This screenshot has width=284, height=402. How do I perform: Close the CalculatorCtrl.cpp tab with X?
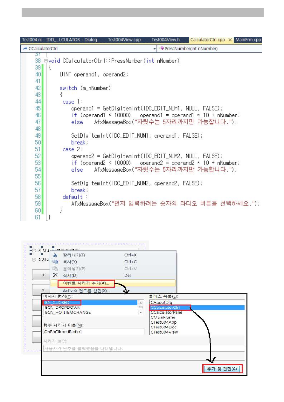pos(230,40)
